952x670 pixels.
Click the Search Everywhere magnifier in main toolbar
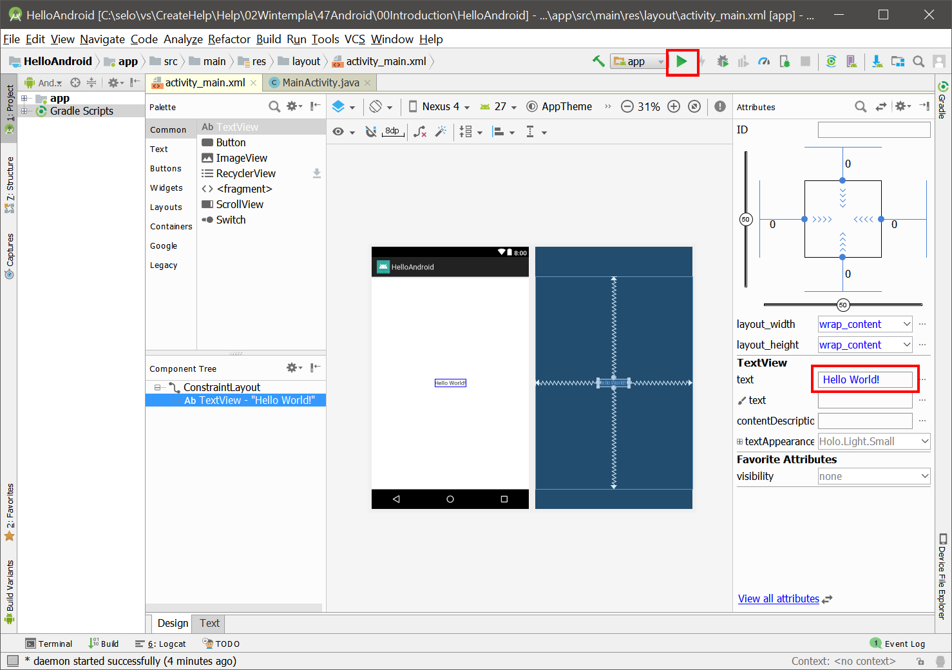tap(919, 61)
